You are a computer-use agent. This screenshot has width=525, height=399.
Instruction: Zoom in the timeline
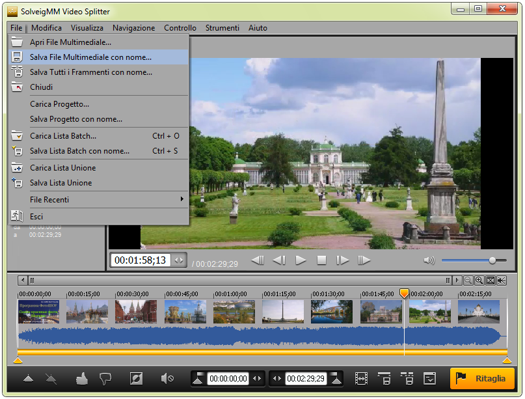(x=479, y=281)
